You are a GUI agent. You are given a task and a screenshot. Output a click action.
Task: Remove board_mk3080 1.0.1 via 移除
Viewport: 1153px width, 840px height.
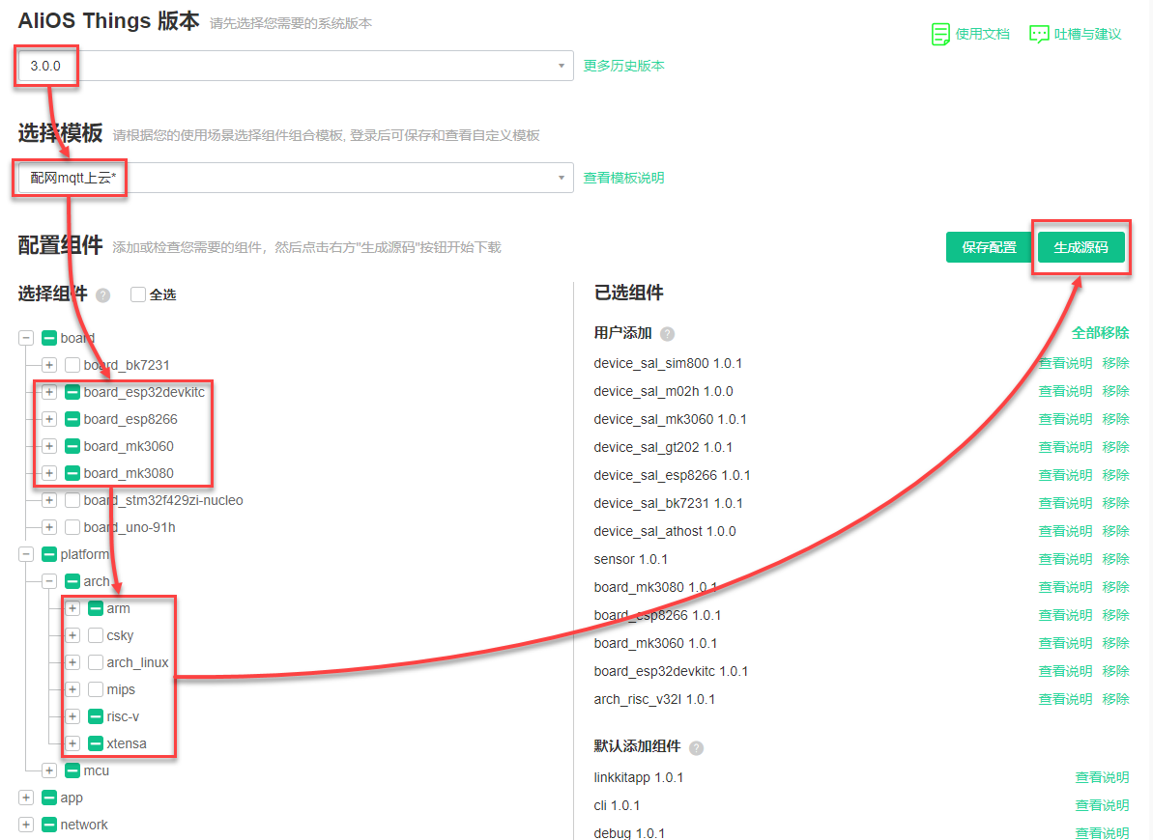1115,587
